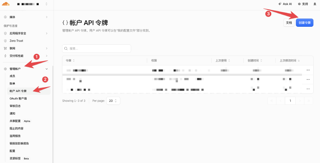
Task: Open the 支持 support menu
Action: pos(303,4)
